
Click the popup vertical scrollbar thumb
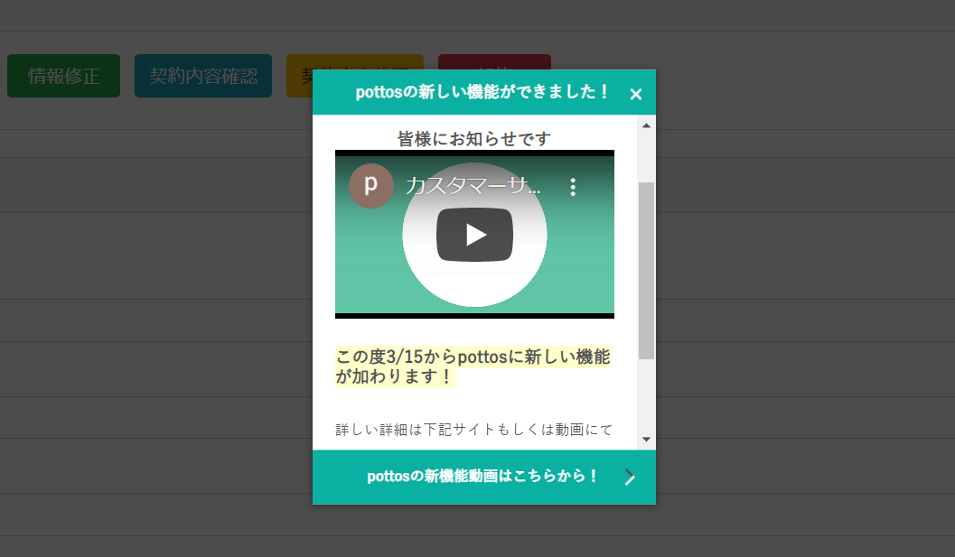pos(646,271)
